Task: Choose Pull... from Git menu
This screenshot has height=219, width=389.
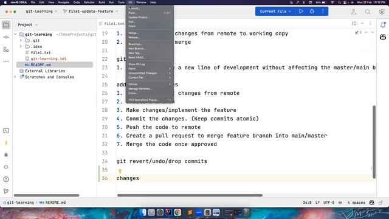Action: (x=150, y=22)
